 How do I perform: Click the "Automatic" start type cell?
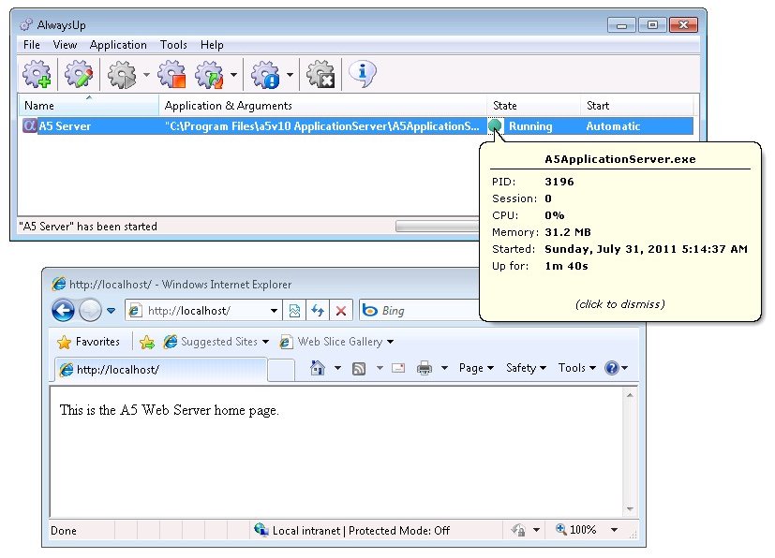[613, 126]
